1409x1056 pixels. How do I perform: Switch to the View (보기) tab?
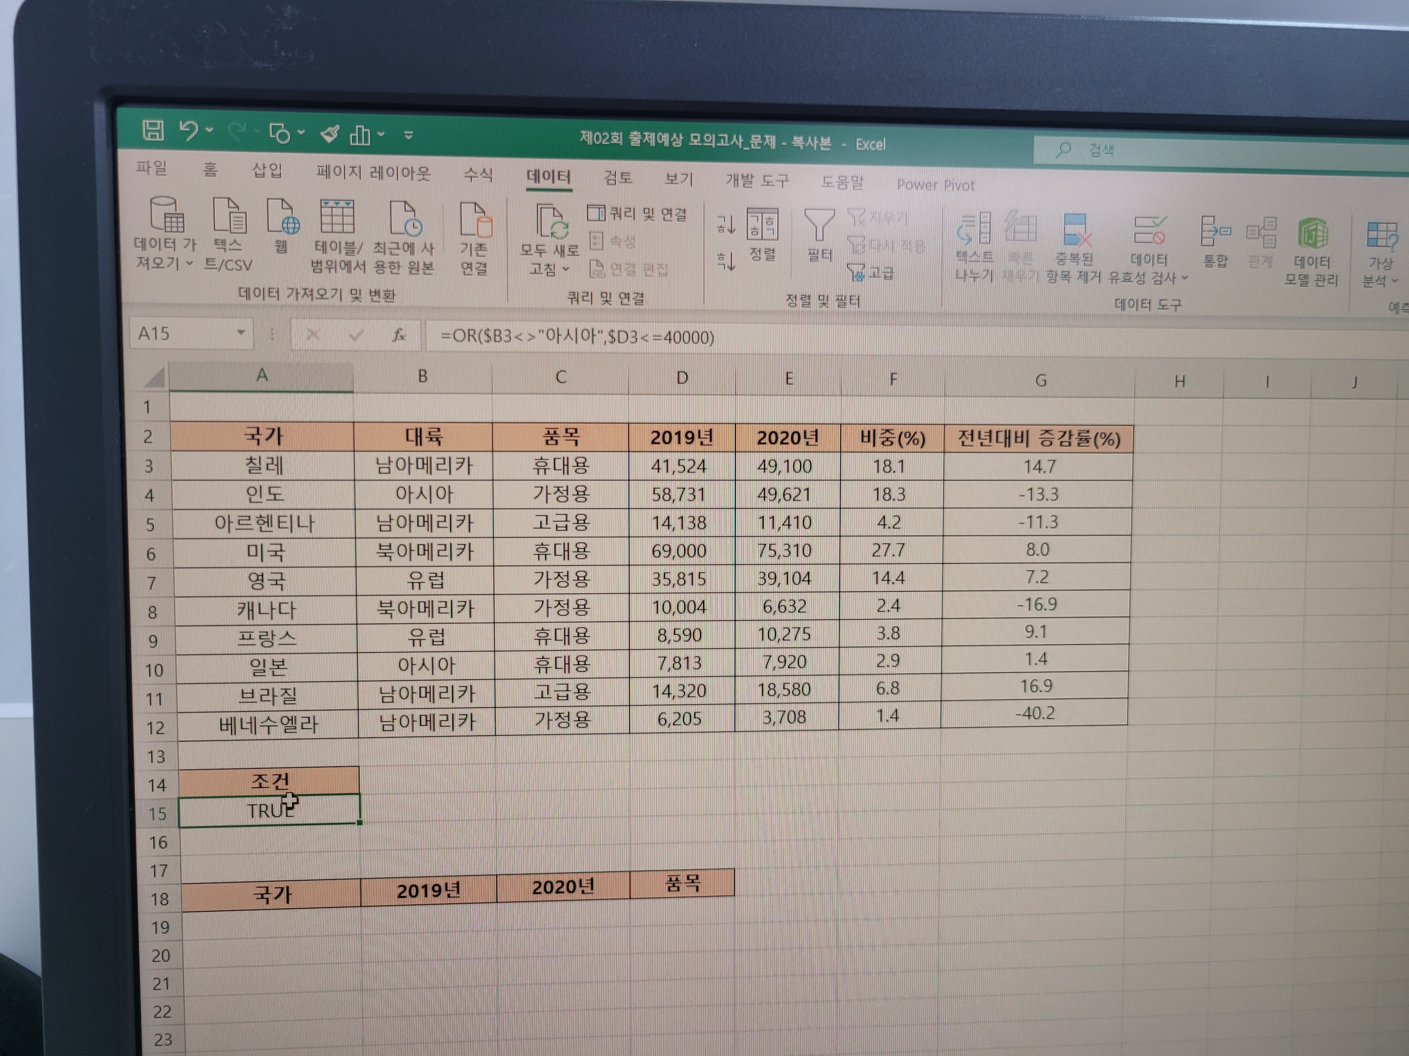click(678, 179)
